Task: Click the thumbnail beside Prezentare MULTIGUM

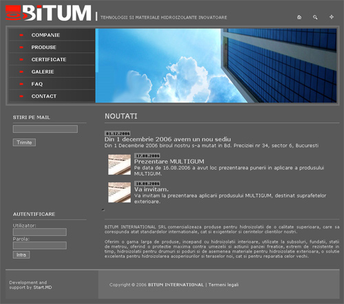Action: pos(120,164)
